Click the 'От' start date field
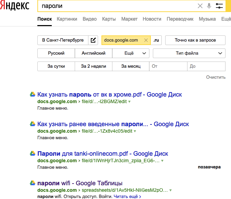Viewport: 231px width, 199px height. (x=168, y=66)
